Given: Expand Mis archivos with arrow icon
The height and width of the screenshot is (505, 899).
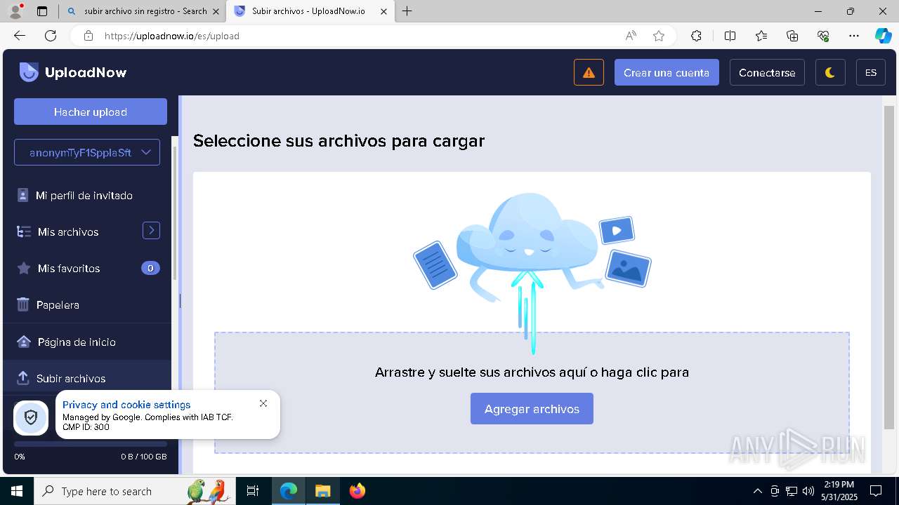Looking at the screenshot, I should click(151, 230).
